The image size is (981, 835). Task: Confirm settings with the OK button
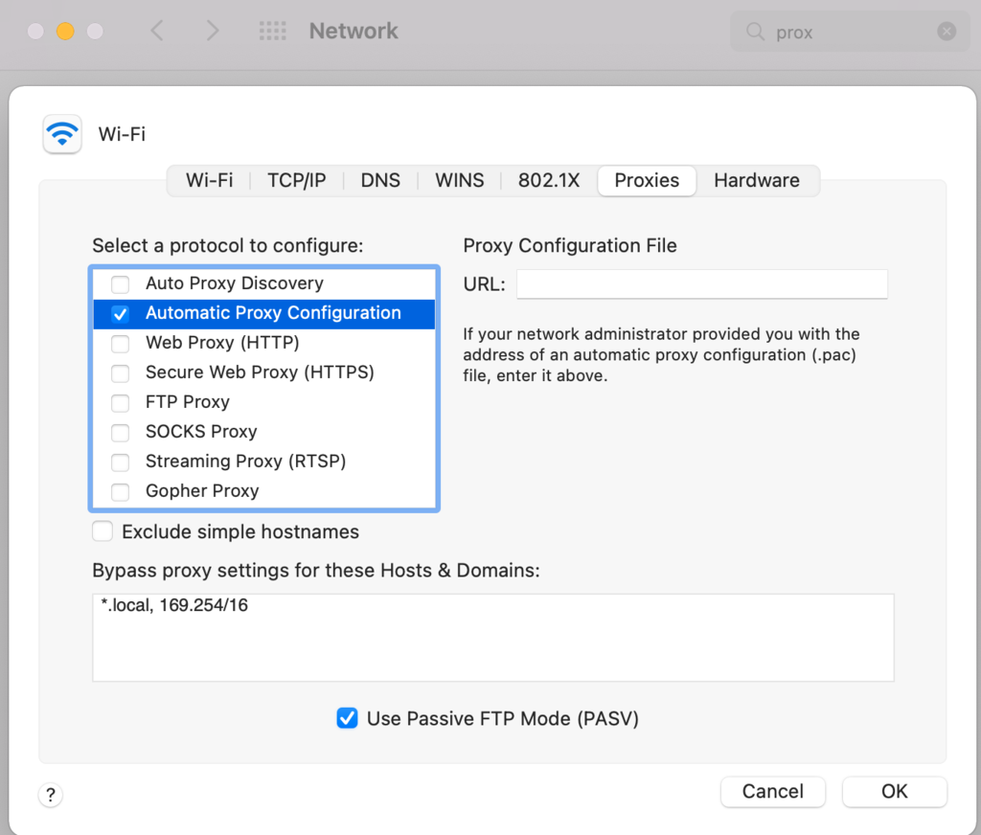coord(894,792)
